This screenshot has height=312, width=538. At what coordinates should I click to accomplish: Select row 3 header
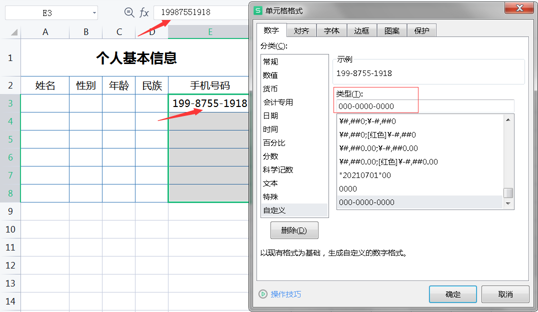(x=10, y=103)
